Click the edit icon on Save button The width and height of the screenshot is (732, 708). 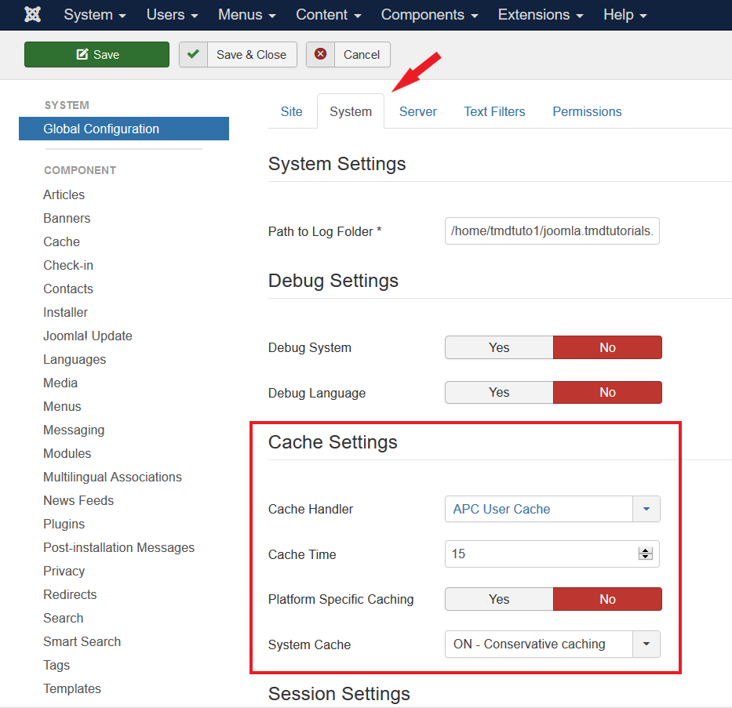pos(82,55)
